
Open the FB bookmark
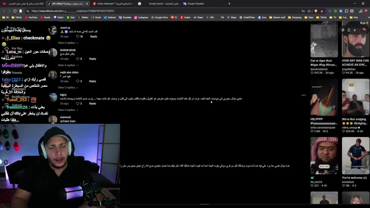point(5,17)
